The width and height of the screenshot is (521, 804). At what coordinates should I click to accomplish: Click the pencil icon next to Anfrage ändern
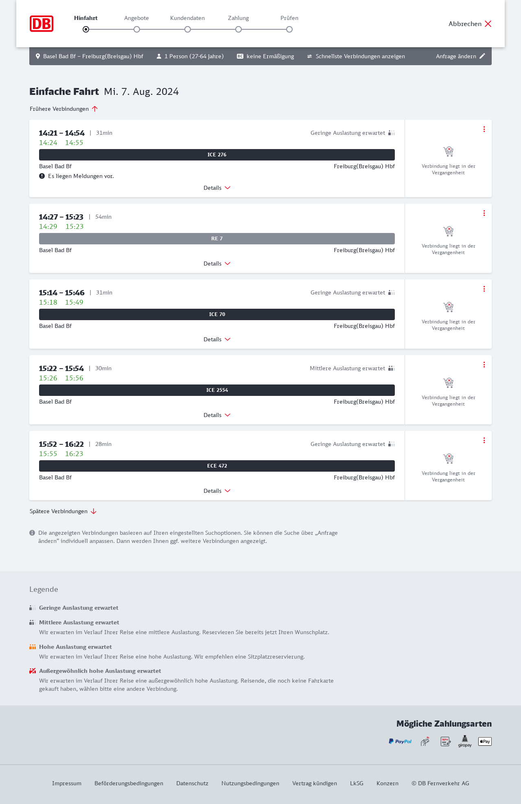click(x=482, y=56)
